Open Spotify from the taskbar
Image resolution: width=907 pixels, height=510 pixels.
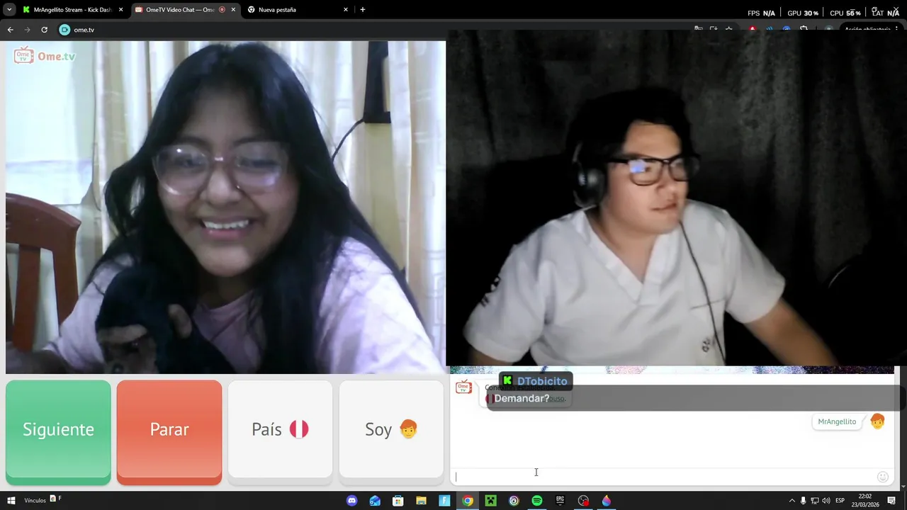(537, 501)
